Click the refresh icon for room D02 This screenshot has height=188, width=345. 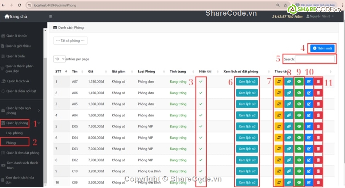(x=279, y=160)
